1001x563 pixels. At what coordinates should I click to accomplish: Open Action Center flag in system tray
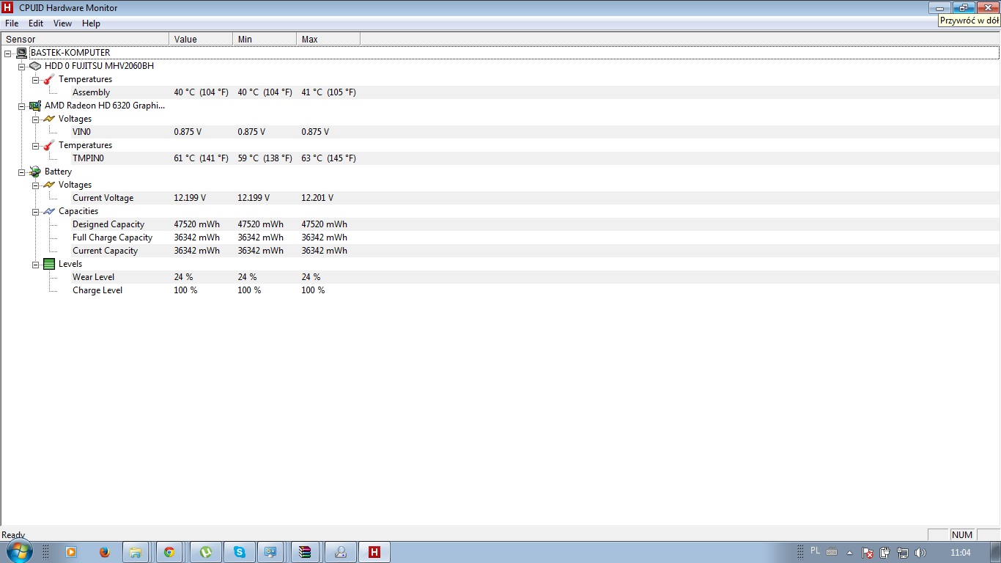(x=868, y=553)
